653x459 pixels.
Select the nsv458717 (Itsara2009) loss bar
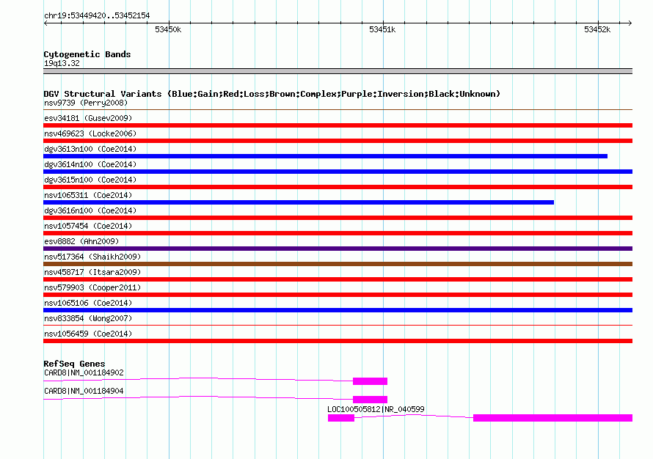338,279
